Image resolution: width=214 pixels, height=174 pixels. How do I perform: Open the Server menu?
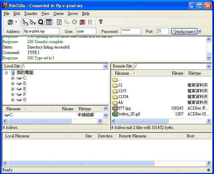[x=73, y=14]
